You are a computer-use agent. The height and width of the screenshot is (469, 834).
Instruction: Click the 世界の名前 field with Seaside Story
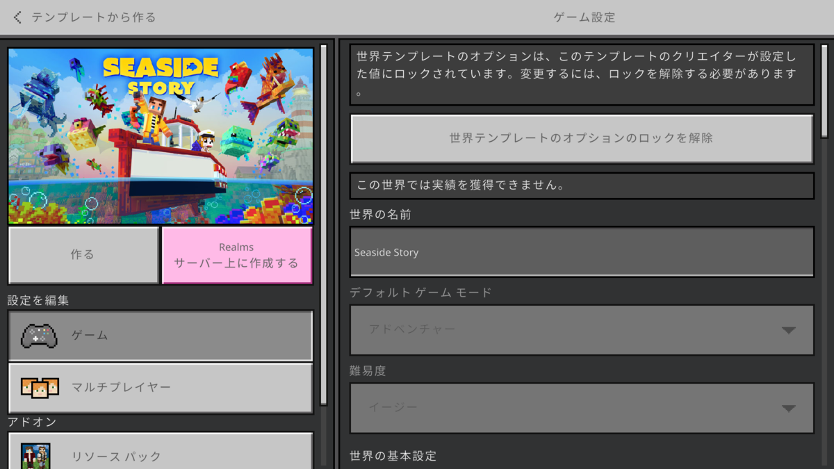tap(582, 252)
